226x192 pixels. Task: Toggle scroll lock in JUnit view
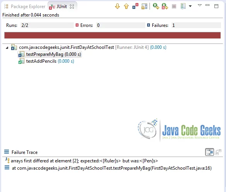point(144,6)
